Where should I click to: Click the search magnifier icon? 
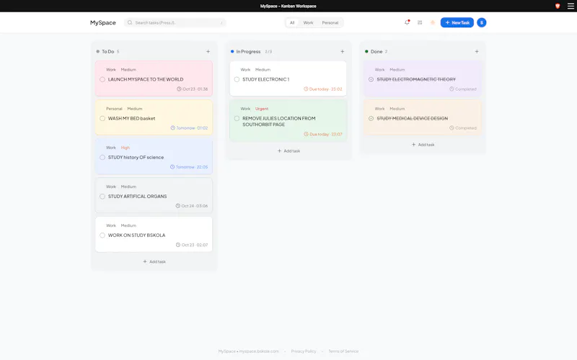pos(130,22)
